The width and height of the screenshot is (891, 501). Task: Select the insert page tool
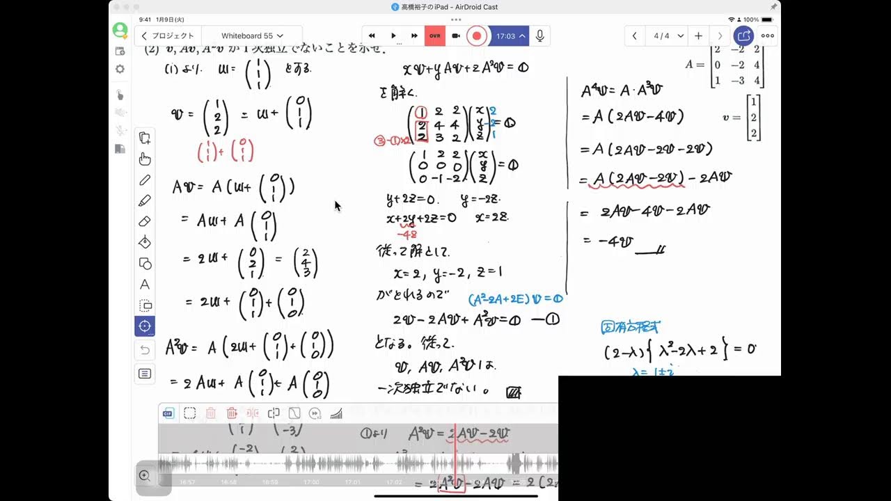pos(145,138)
